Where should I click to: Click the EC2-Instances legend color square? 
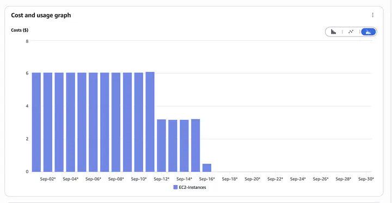click(175, 187)
